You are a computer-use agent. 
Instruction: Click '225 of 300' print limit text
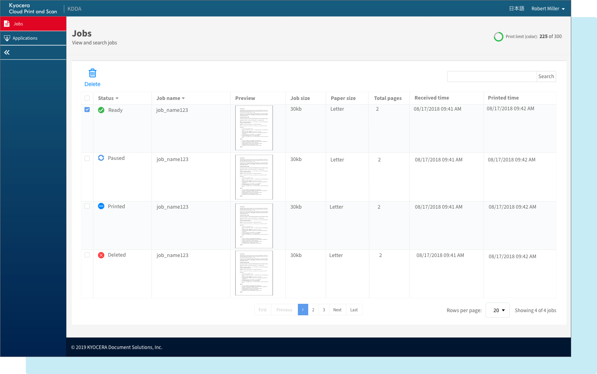[551, 36]
